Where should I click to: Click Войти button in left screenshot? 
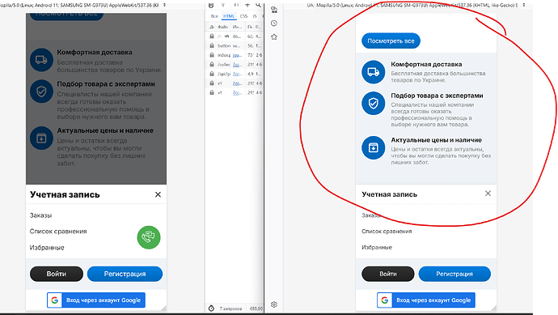pyautogui.click(x=57, y=274)
